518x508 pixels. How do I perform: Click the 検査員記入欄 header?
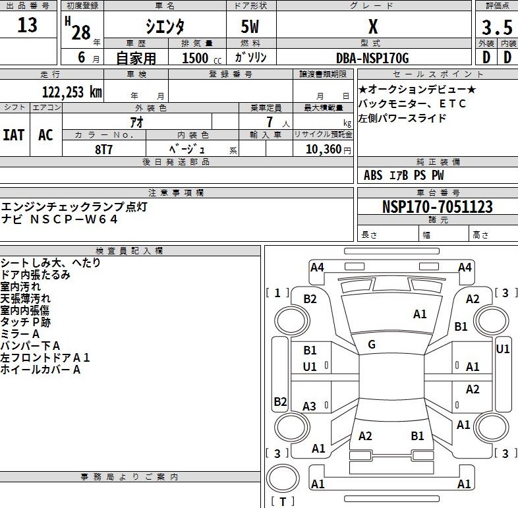coord(129,250)
